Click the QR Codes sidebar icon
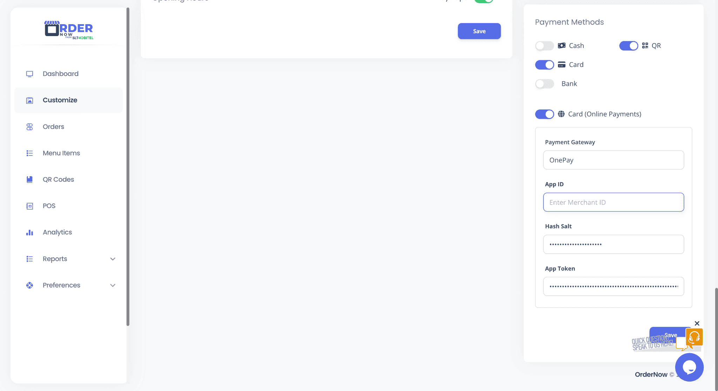This screenshot has height=391, width=718. pyautogui.click(x=29, y=179)
